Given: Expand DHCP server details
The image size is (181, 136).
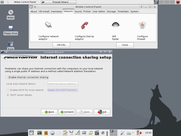Looking at the screenshot, I should point(8,95).
